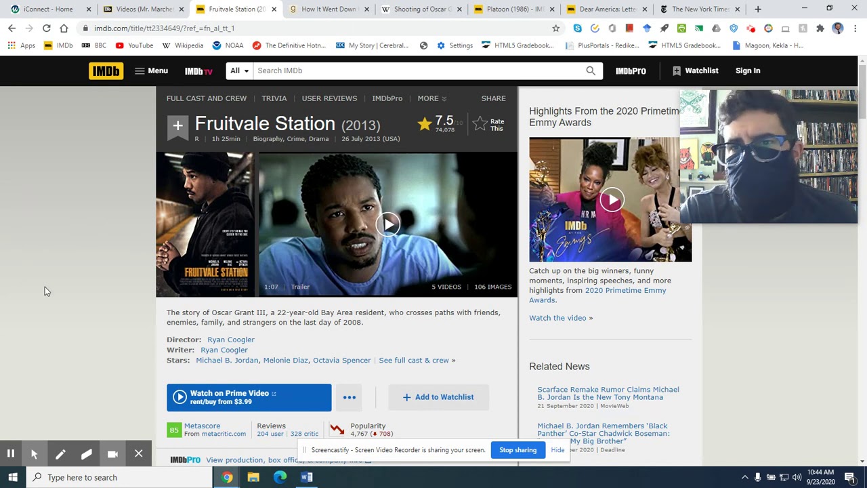This screenshot has width=867, height=488.
Task: Reload the current page
Action: (x=46, y=28)
